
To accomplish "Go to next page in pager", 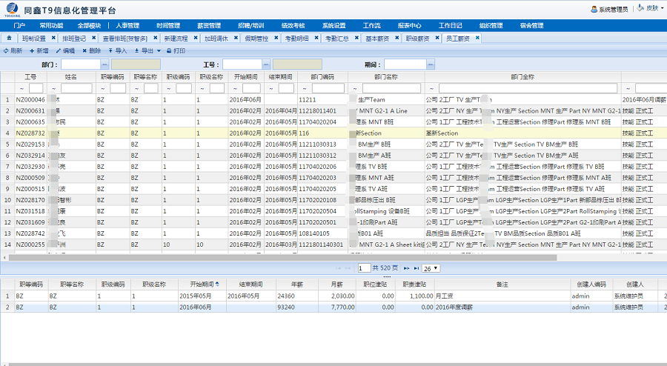I will click(406, 267).
